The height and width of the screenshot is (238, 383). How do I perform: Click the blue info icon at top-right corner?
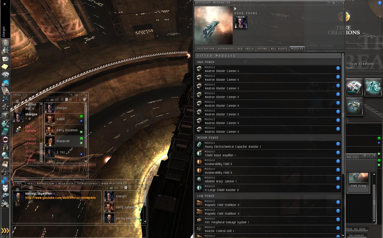click(380, 3)
